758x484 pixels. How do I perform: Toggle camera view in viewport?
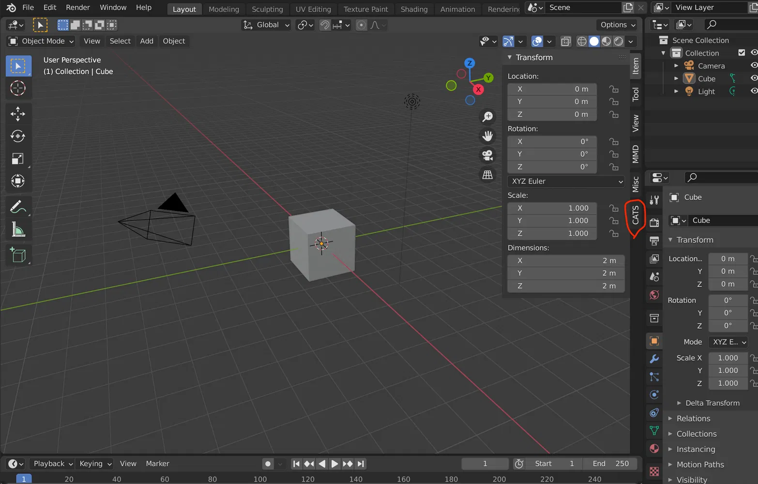(x=487, y=155)
